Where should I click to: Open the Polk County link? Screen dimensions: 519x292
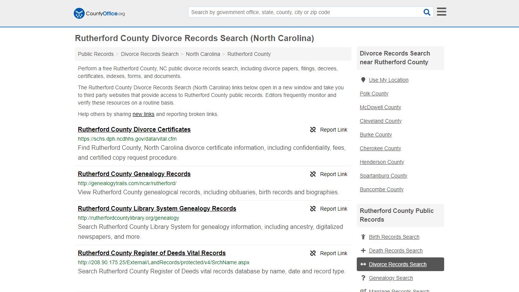coord(374,94)
